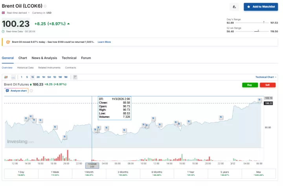The width and height of the screenshot is (283, 186).
Task: Click the Add to Watchlist button
Action: coord(261,7)
